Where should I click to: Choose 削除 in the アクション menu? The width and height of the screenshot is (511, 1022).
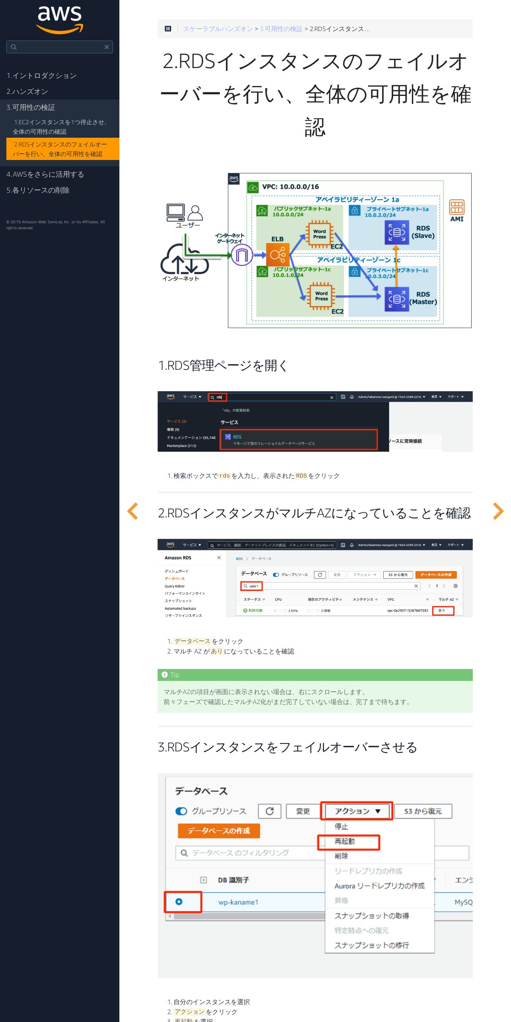click(341, 856)
